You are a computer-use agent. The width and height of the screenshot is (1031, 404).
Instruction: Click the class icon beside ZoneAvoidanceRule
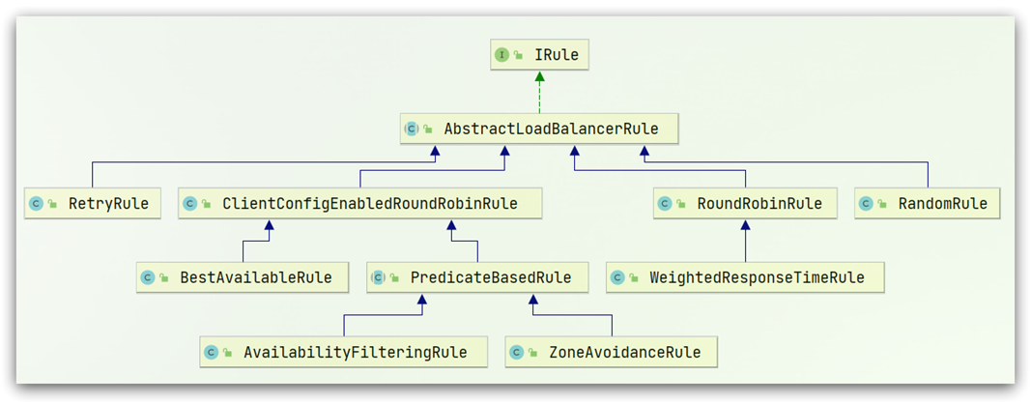(x=517, y=353)
